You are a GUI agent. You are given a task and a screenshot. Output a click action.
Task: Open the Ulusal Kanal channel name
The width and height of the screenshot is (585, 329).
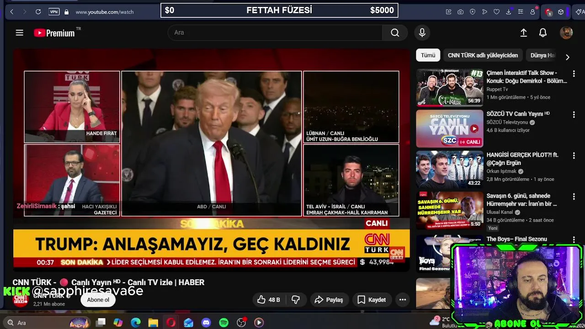[500, 212]
